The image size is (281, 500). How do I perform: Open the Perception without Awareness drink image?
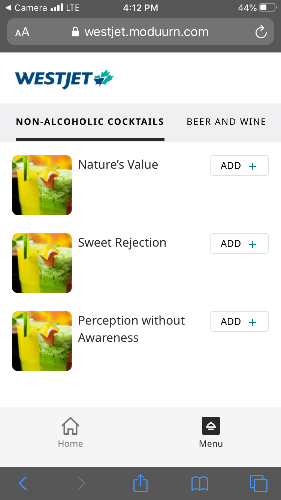coord(42,341)
